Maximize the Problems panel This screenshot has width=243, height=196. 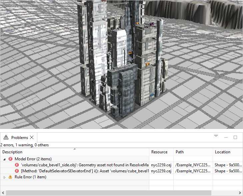coord(235,137)
